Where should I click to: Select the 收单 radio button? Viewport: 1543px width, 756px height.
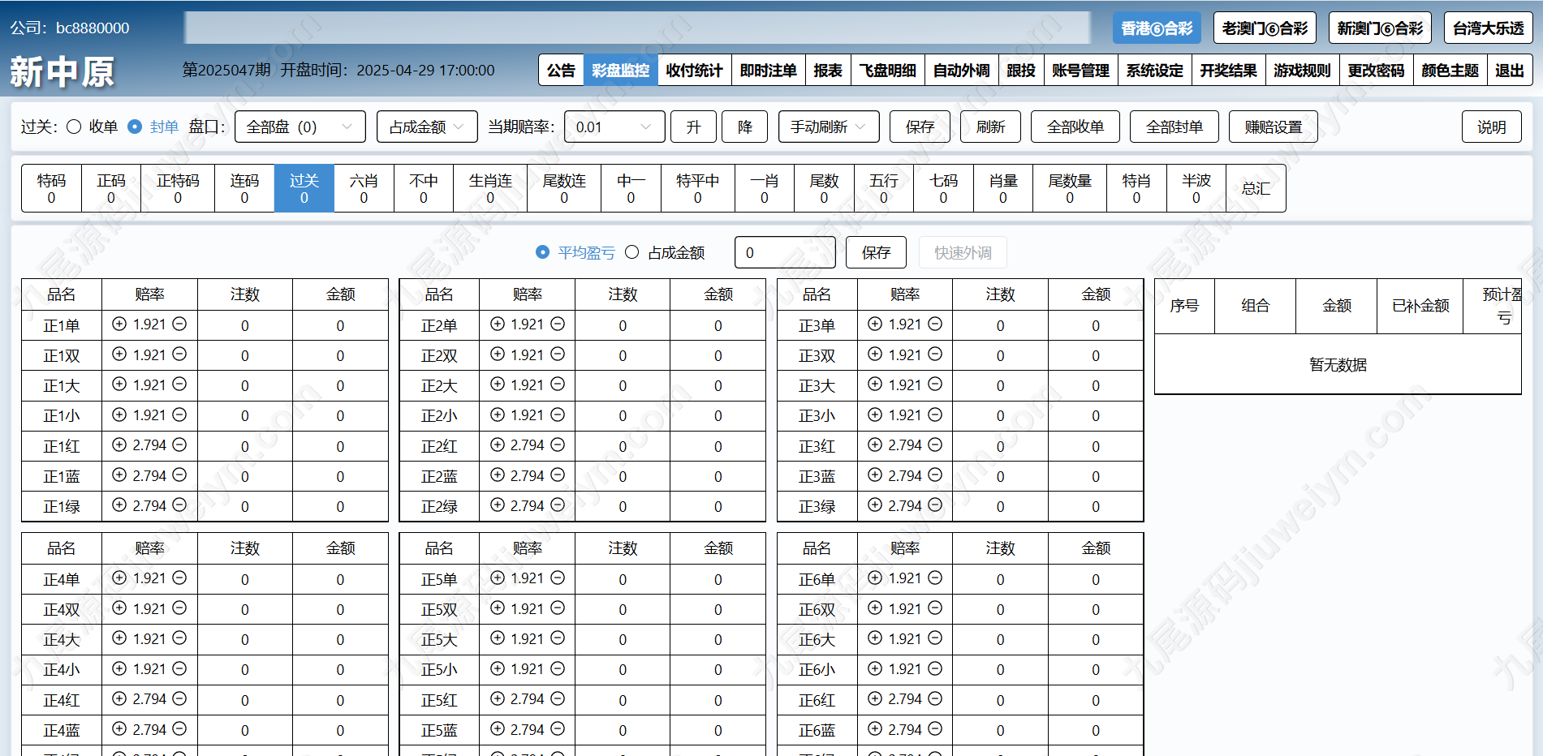[x=74, y=127]
